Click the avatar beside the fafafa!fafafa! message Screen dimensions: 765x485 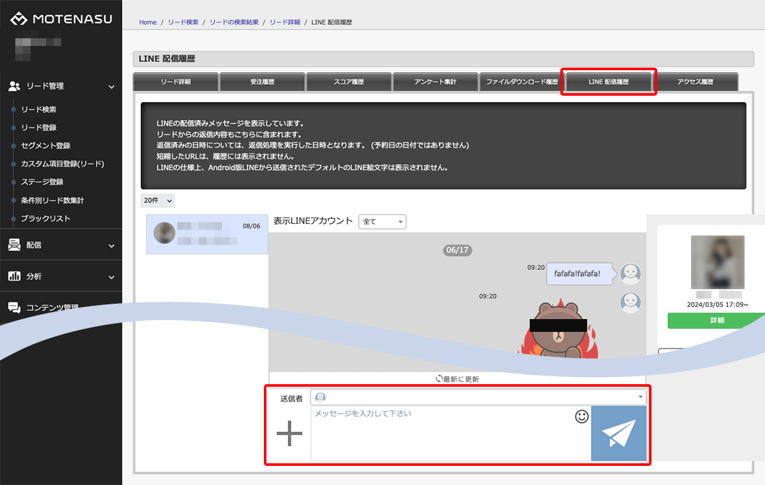630,274
